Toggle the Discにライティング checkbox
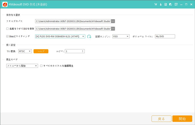Viewport: 195px width, 125px height. pos(7,36)
